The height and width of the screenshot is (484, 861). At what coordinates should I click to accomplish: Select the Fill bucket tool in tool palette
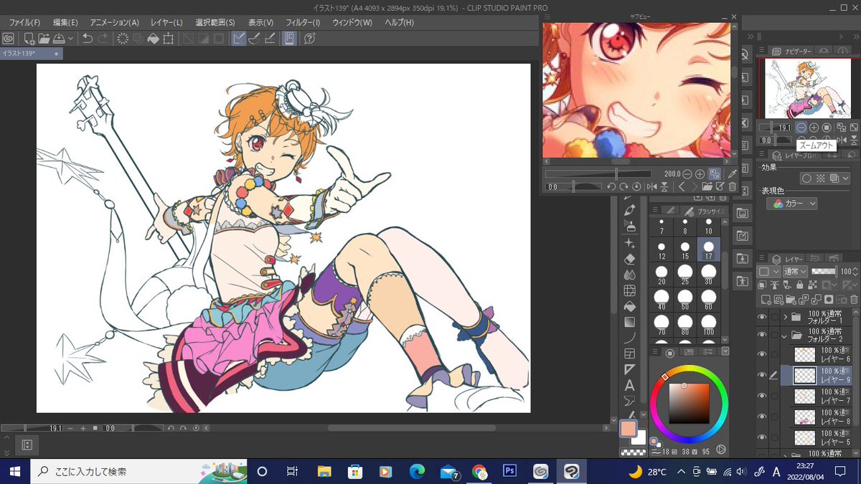(x=630, y=307)
